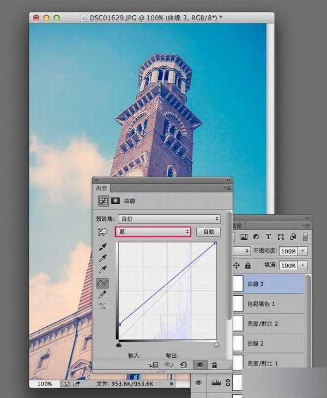Reset adjustment to defaults icon
This screenshot has width=327, height=398.
coord(183,365)
